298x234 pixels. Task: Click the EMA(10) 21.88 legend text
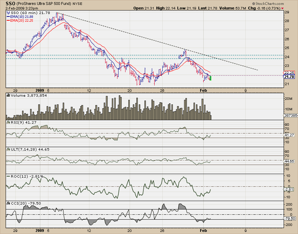(22, 17)
